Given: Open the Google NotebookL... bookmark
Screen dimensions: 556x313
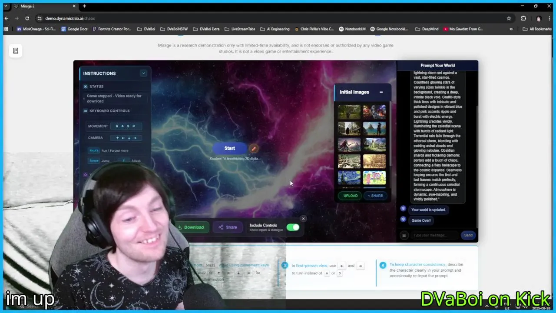Looking at the screenshot, I should [x=390, y=29].
